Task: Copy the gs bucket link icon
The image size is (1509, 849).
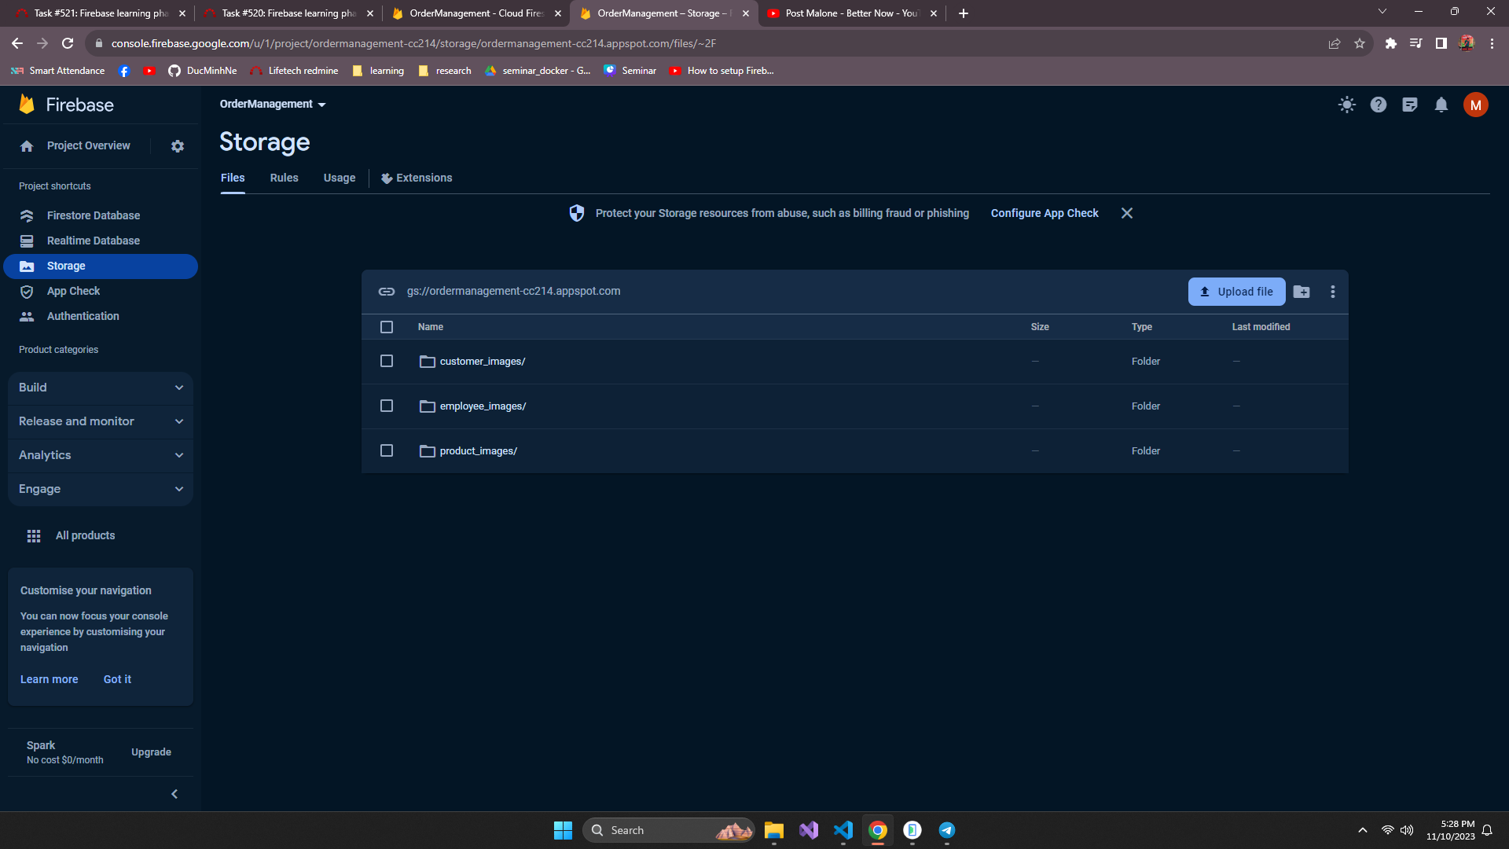Action: [386, 292]
